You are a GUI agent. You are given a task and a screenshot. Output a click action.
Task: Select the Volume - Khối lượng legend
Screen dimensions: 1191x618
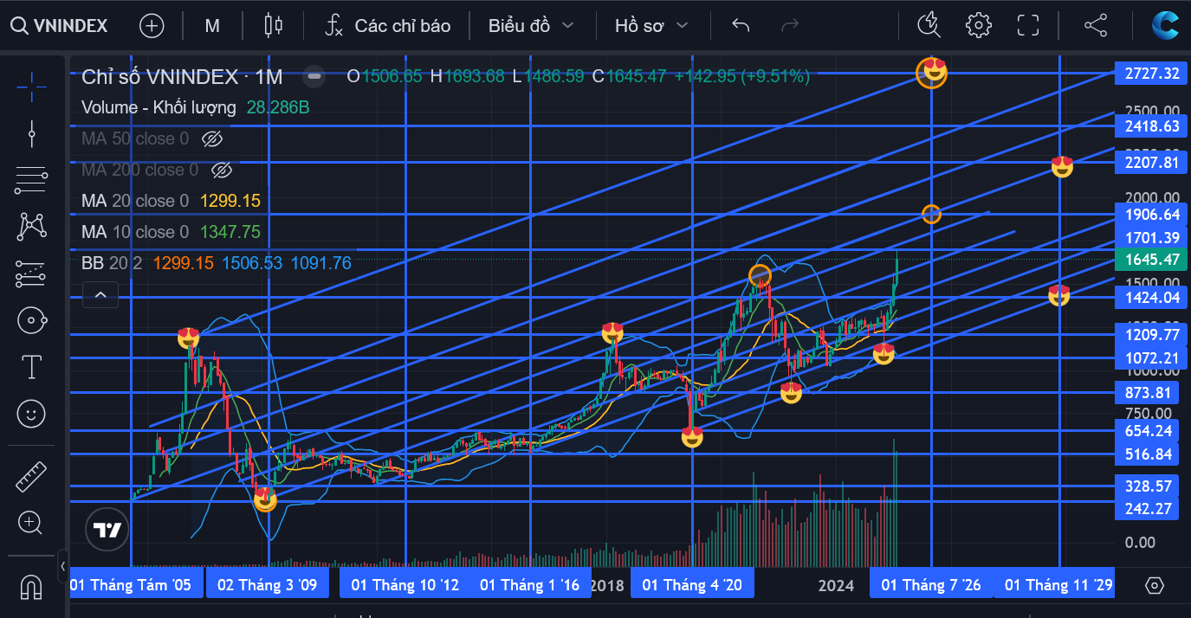(x=159, y=107)
